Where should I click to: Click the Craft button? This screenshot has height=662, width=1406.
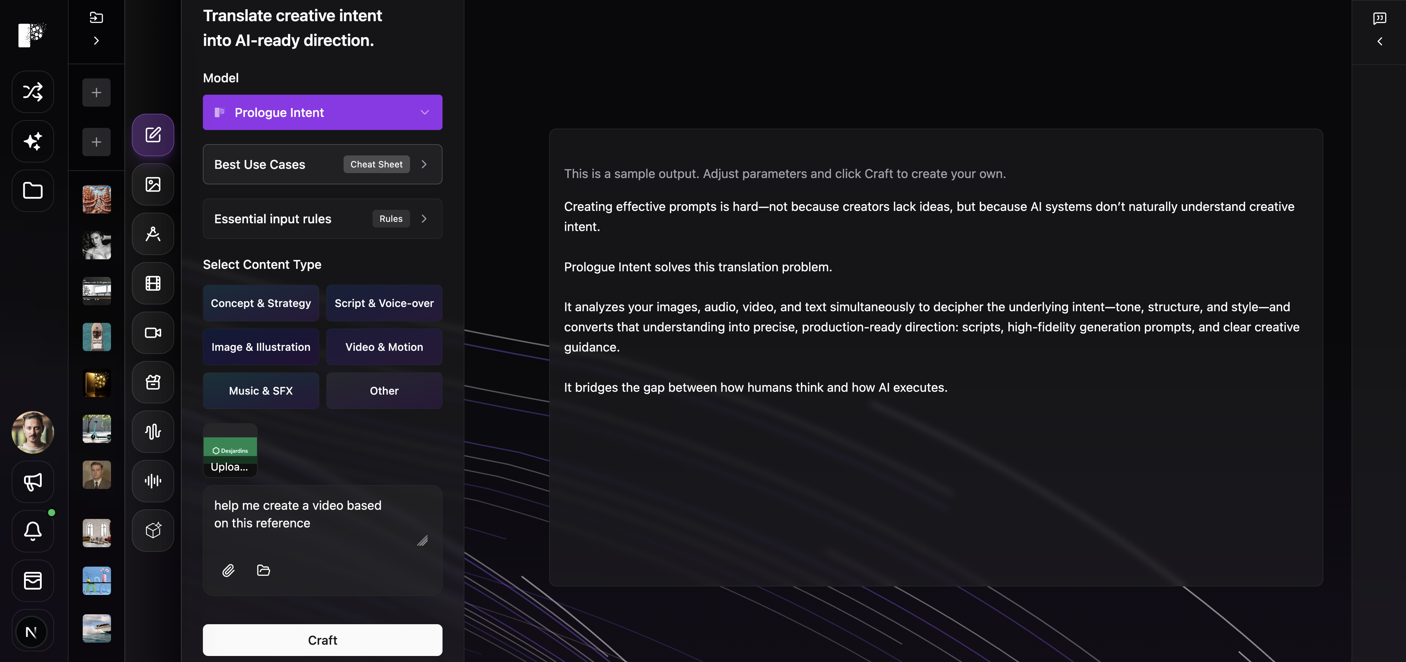point(322,640)
